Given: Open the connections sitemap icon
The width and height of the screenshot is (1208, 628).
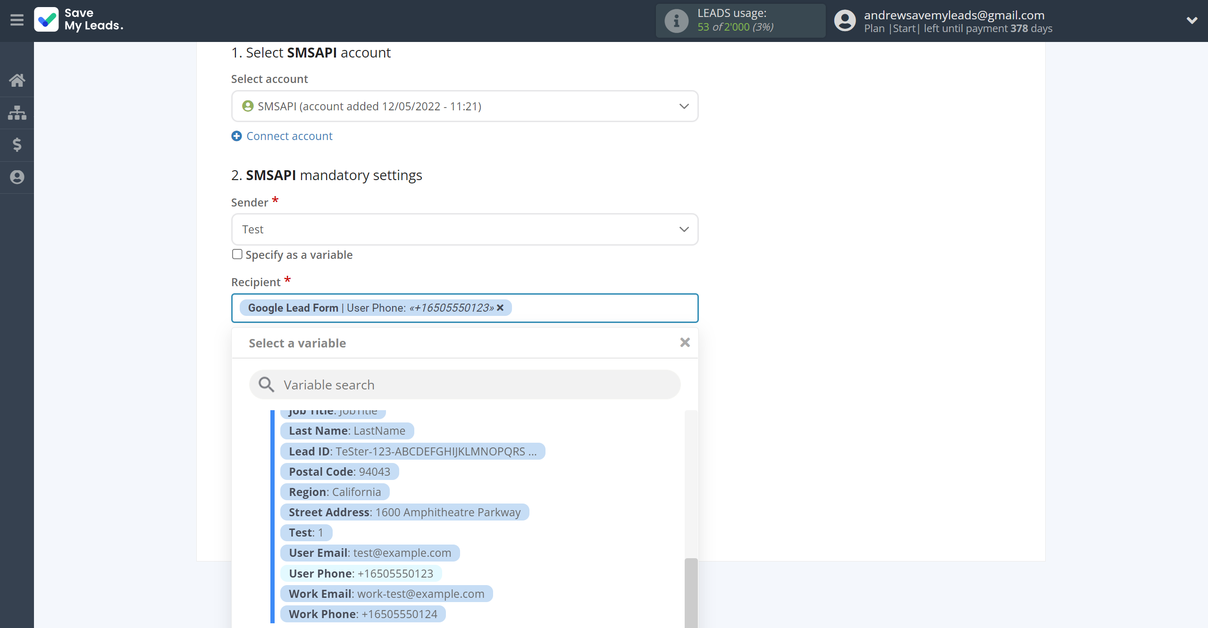Looking at the screenshot, I should pyautogui.click(x=17, y=113).
